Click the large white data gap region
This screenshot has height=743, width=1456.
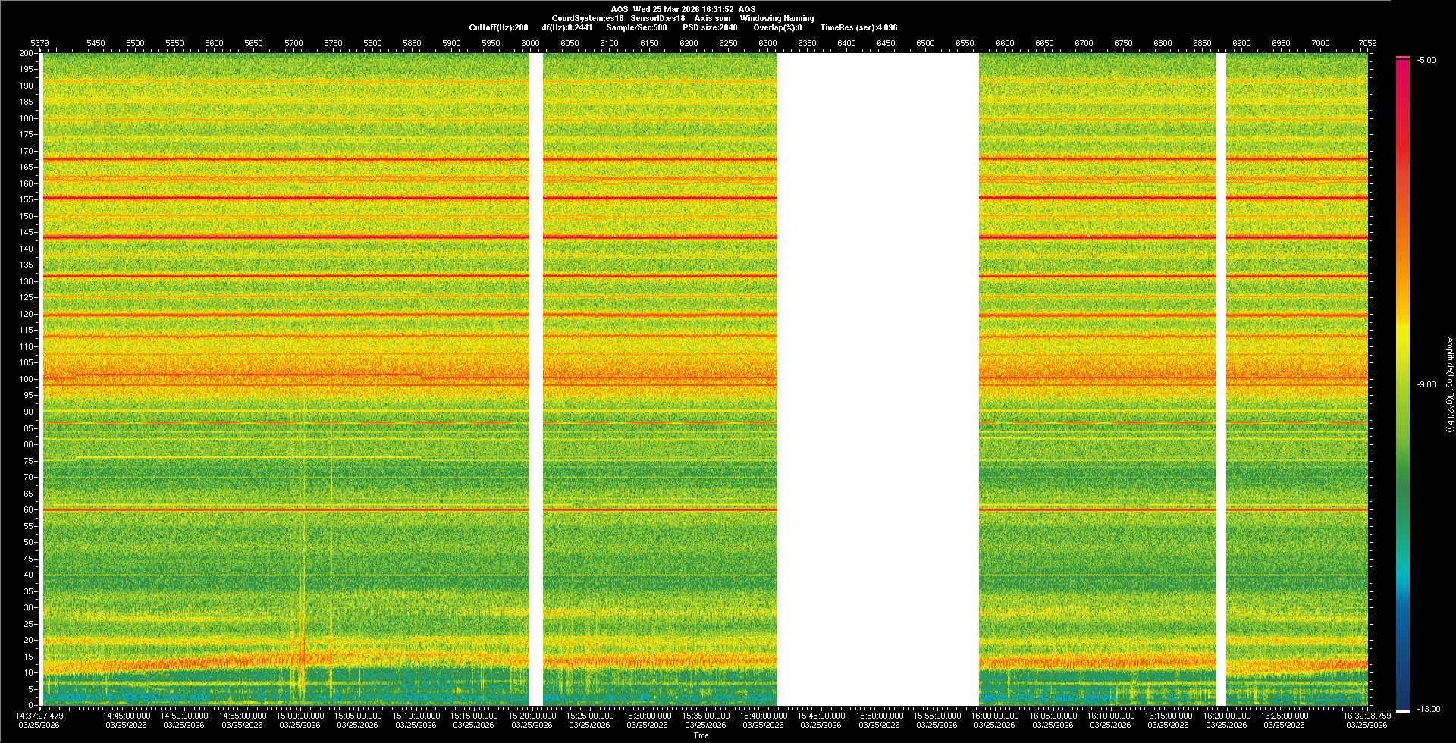click(x=877, y=379)
